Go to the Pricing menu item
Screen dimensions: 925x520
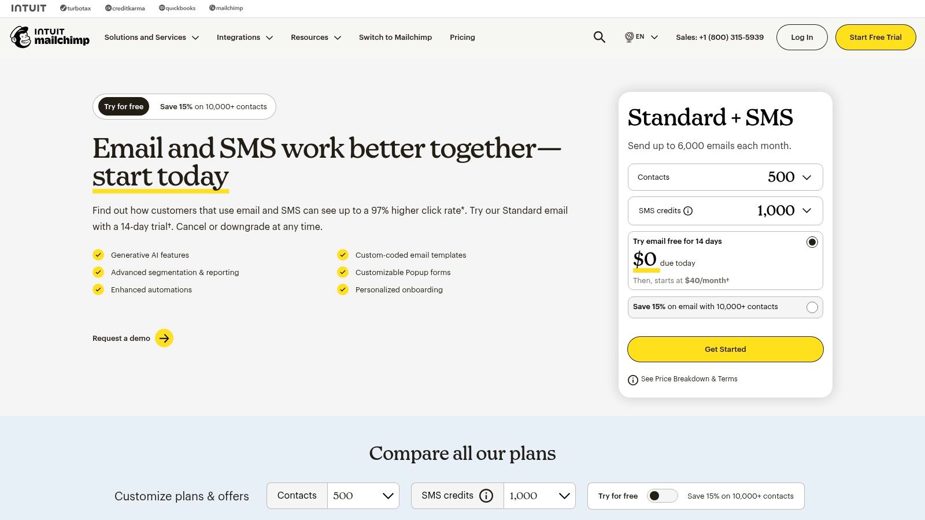tap(462, 37)
